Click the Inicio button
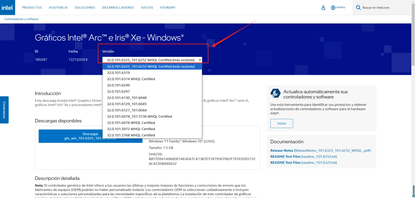Image resolution: width=415 pixels, height=198 pixels. (x=282, y=123)
